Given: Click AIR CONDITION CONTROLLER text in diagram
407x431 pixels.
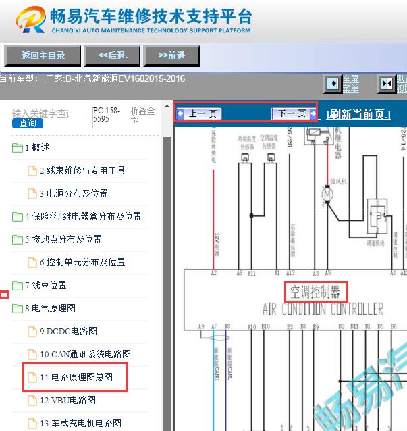Looking at the screenshot, I should [323, 309].
